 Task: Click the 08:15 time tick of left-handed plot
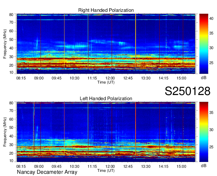pyautogui.click(x=21, y=166)
